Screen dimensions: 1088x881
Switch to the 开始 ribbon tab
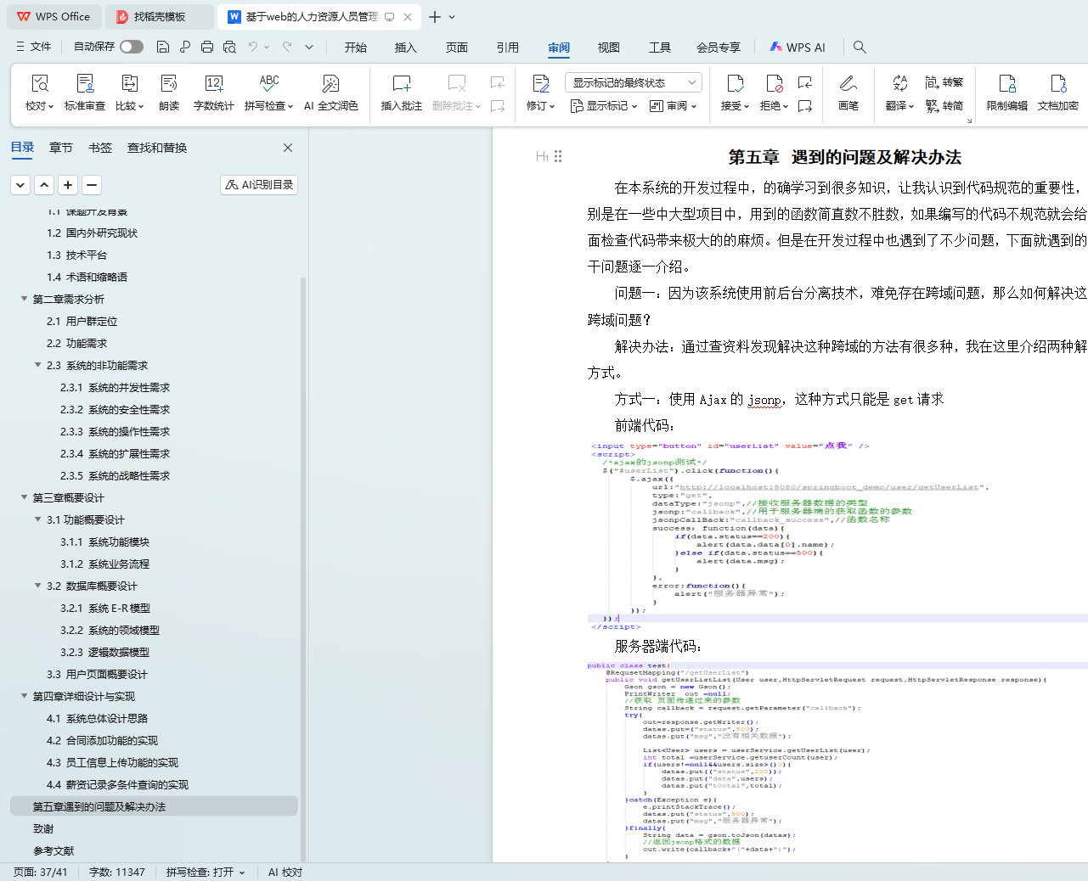pos(356,48)
